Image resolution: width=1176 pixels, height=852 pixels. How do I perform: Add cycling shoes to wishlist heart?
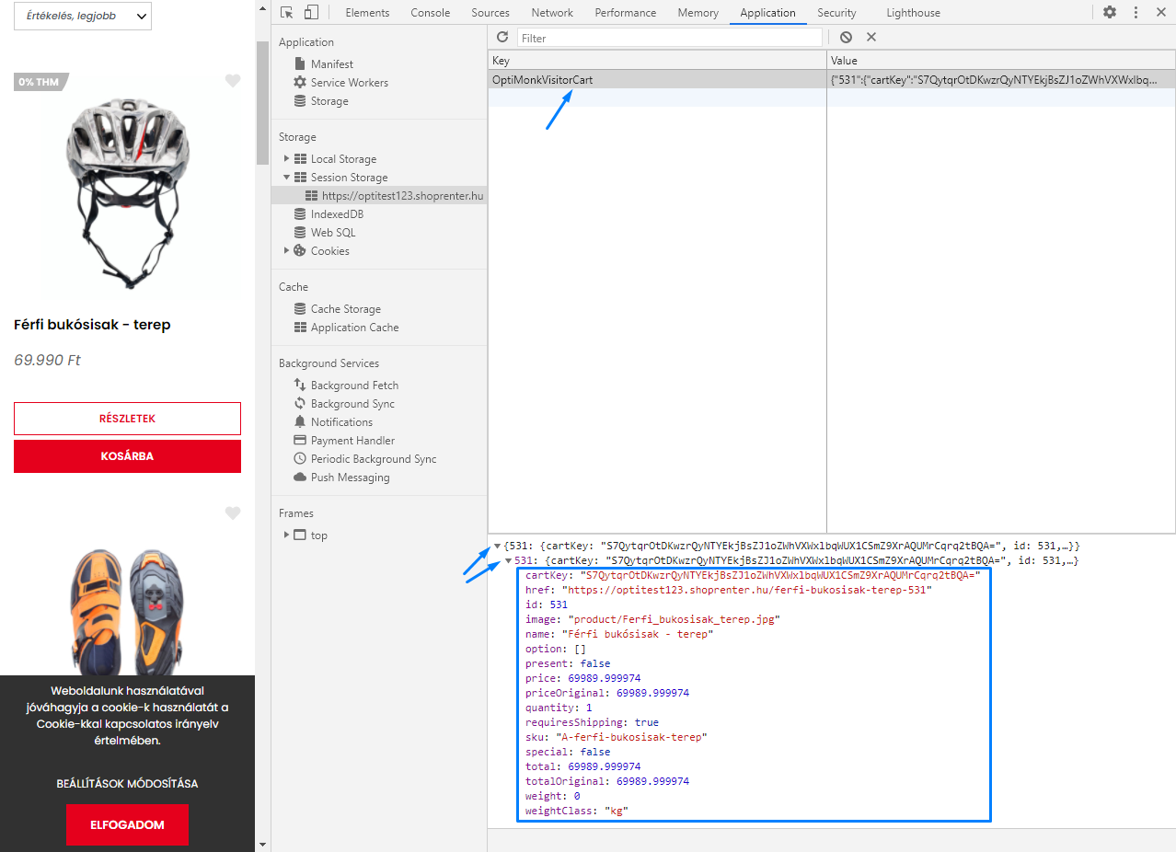click(x=233, y=513)
